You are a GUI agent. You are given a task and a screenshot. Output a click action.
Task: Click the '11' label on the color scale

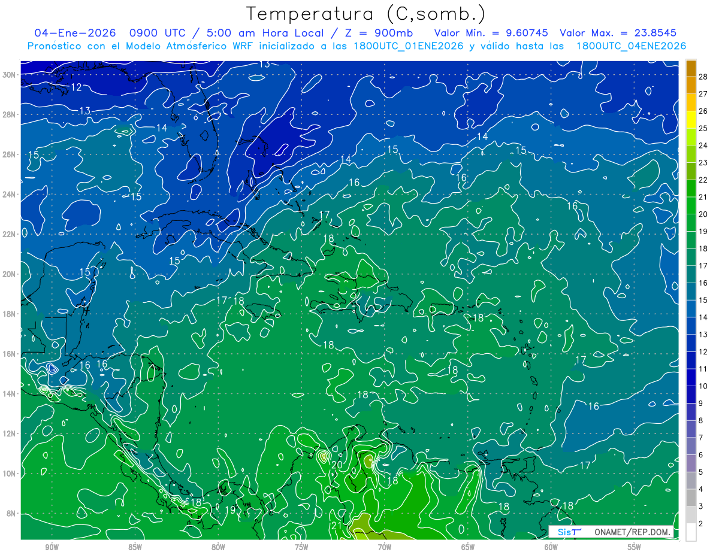[703, 369]
